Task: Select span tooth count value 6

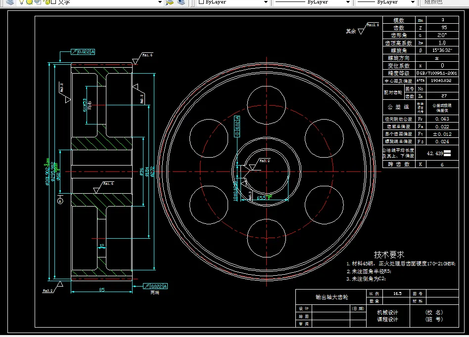Action: point(442,165)
